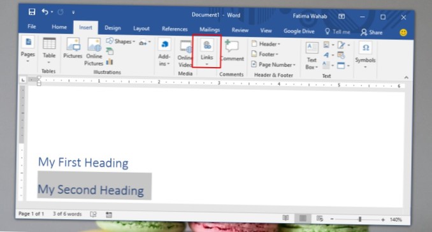Open the Add-ins dropdown
This screenshot has height=232, width=432.
(164, 53)
